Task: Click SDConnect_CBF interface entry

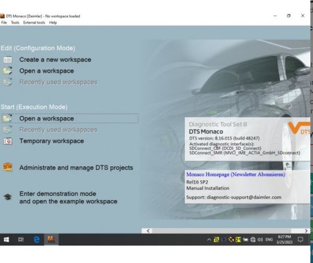Action: coord(225,148)
